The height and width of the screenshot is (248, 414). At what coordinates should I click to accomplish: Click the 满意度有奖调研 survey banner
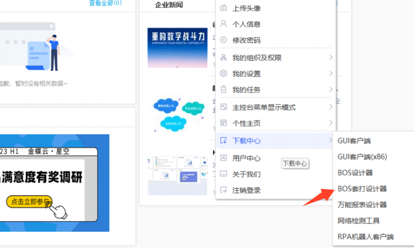coord(55,183)
